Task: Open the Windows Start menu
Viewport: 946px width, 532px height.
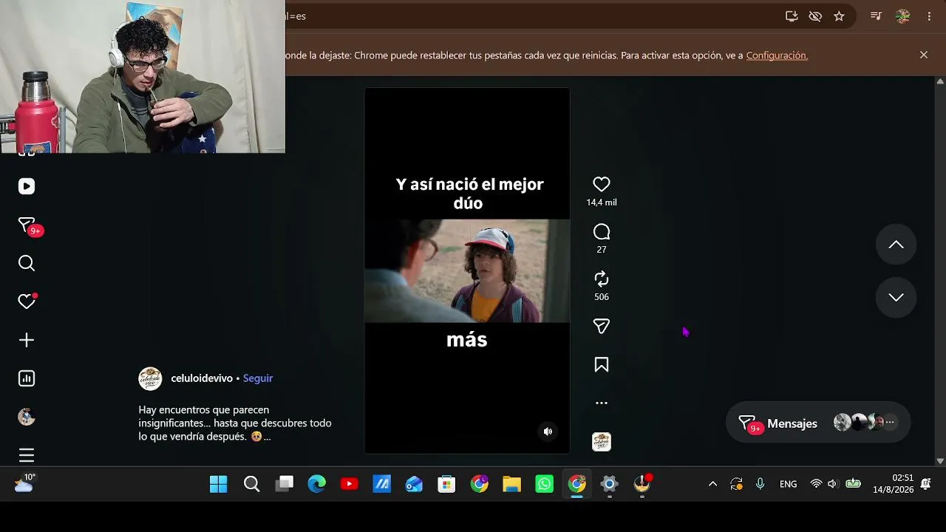Action: click(219, 484)
